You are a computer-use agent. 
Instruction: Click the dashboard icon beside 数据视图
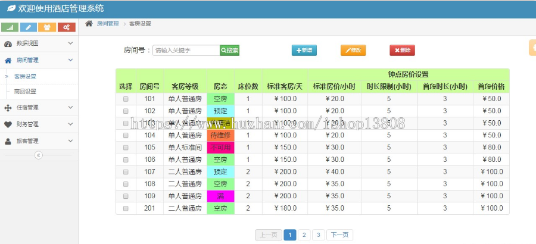pos(8,44)
